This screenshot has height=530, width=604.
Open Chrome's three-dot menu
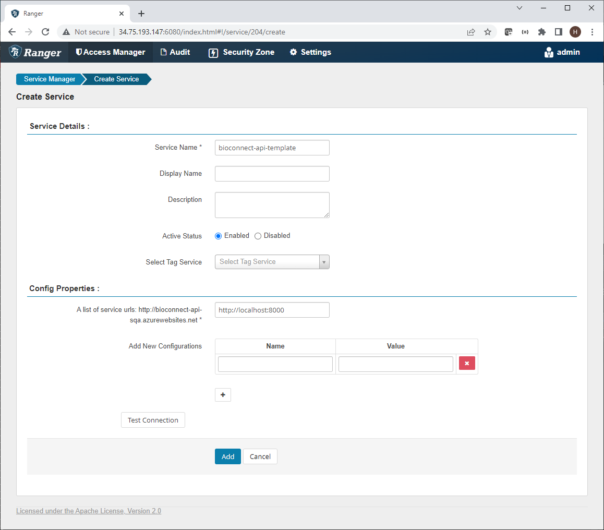pyautogui.click(x=592, y=32)
